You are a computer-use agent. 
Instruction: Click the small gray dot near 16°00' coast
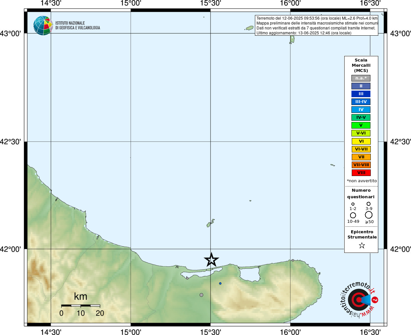293,260
